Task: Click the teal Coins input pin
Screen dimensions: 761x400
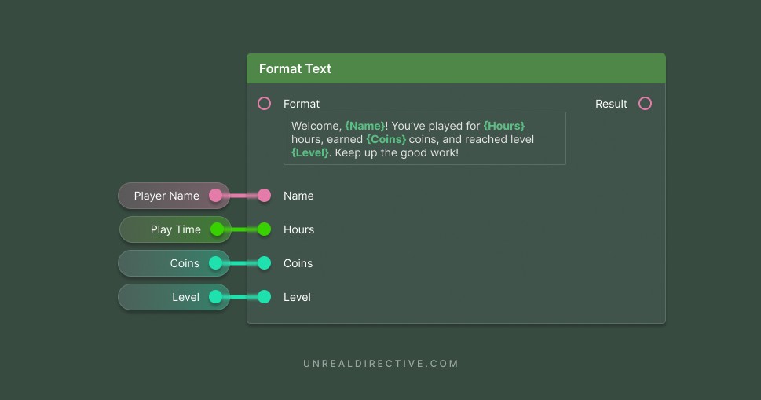Action: tap(265, 263)
